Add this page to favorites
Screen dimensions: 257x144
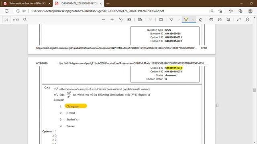[x=220, y=11]
